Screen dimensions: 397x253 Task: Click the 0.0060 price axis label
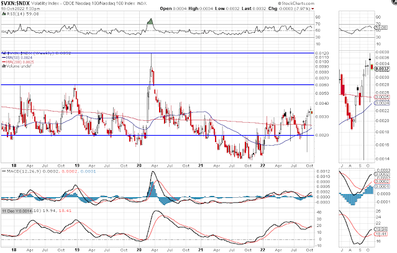coord(322,85)
